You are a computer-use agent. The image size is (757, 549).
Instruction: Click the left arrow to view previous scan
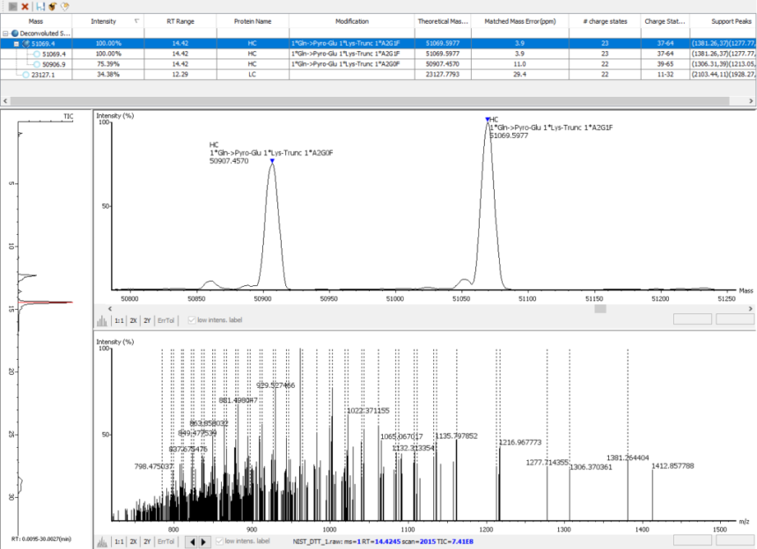(191, 540)
